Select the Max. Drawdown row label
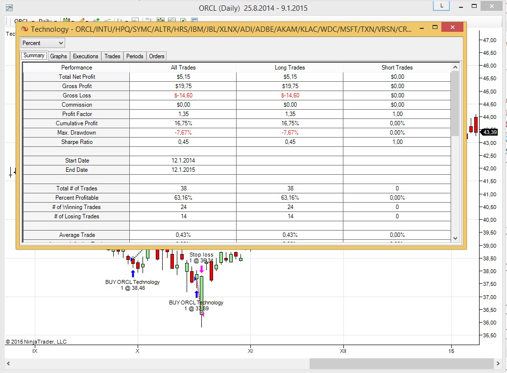 76,133
